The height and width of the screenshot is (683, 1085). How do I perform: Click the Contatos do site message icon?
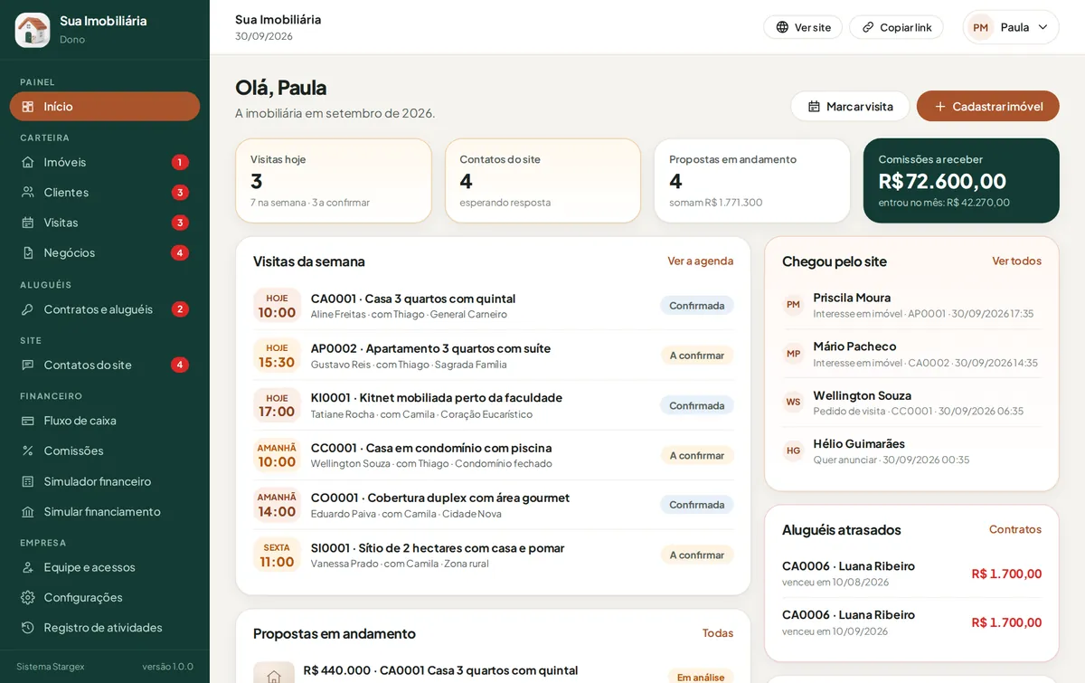[x=28, y=365]
